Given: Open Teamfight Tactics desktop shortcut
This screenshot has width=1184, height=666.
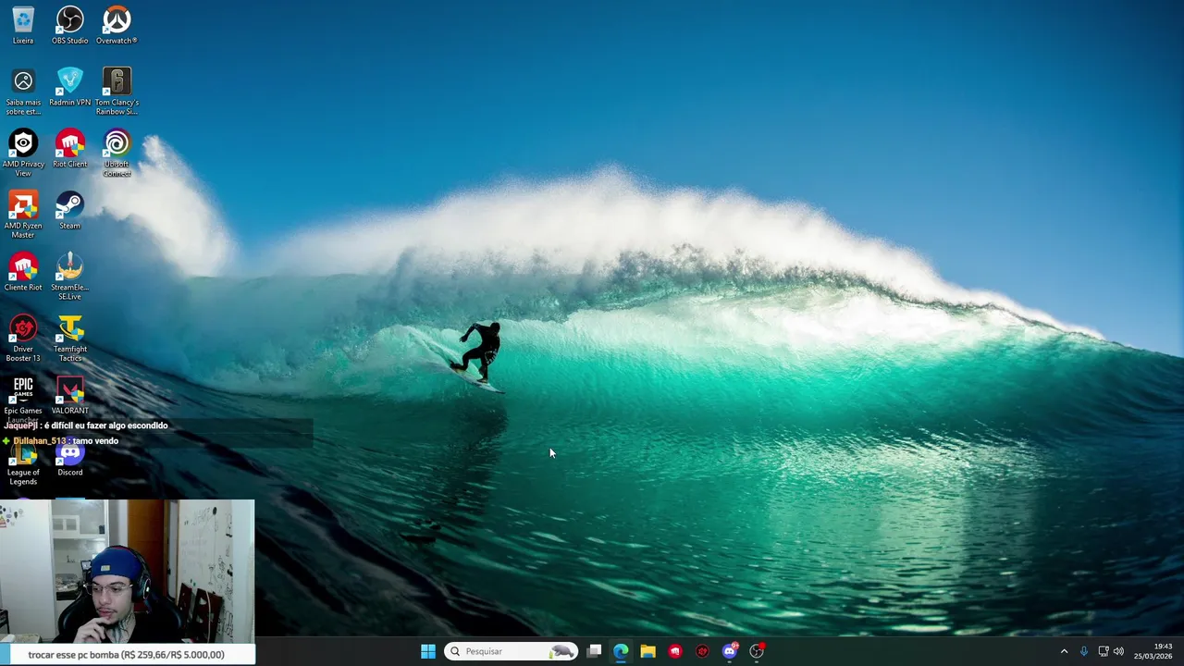Looking at the screenshot, I should pos(69,339).
